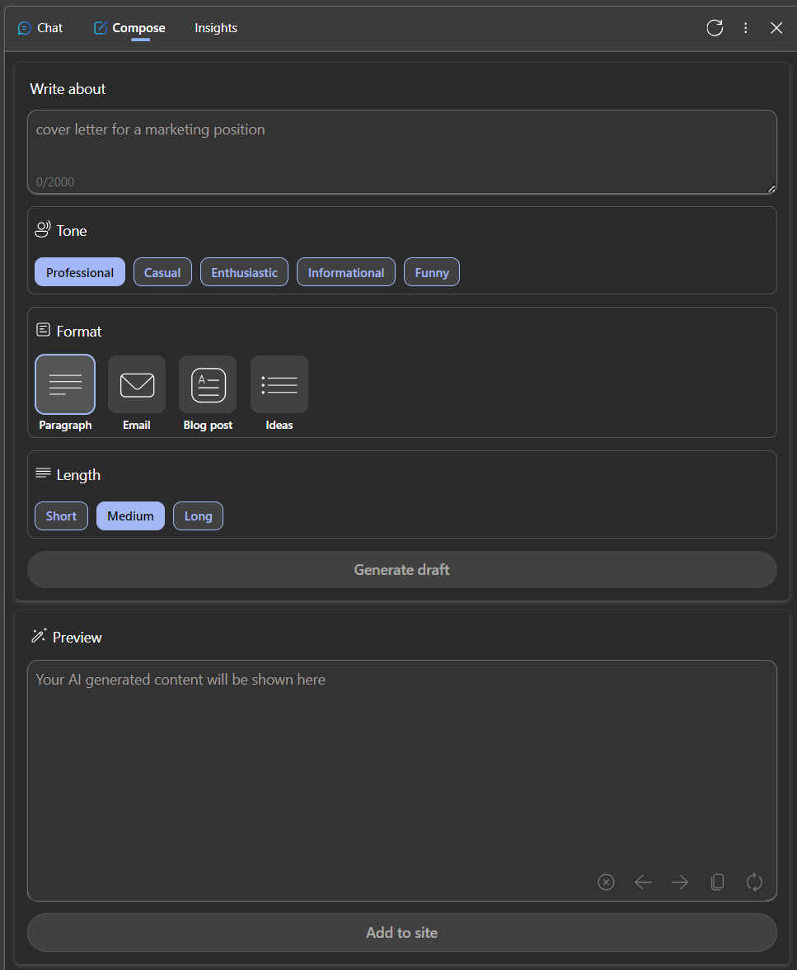The width and height of the screenshot is (797, 970).
Task: Switch to the Chat tab
Action: [41, 28]
